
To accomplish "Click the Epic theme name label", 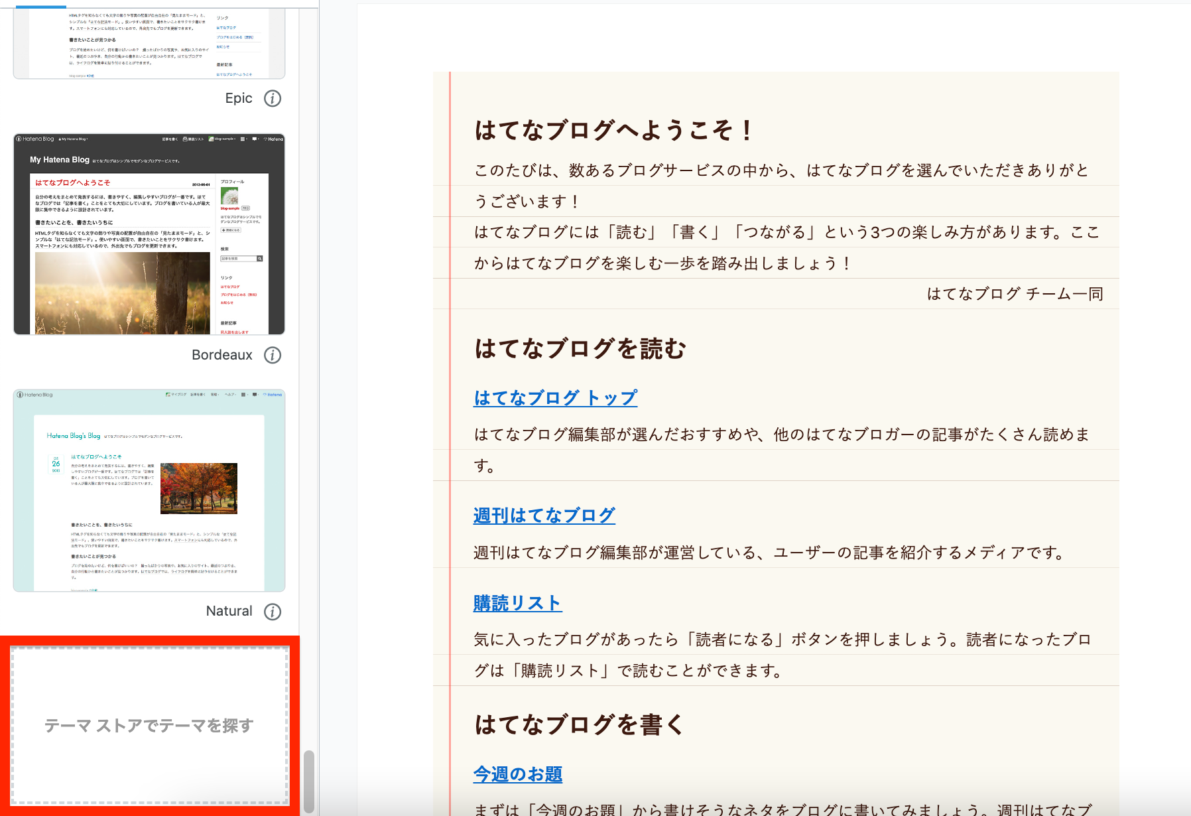I will 239,98.
